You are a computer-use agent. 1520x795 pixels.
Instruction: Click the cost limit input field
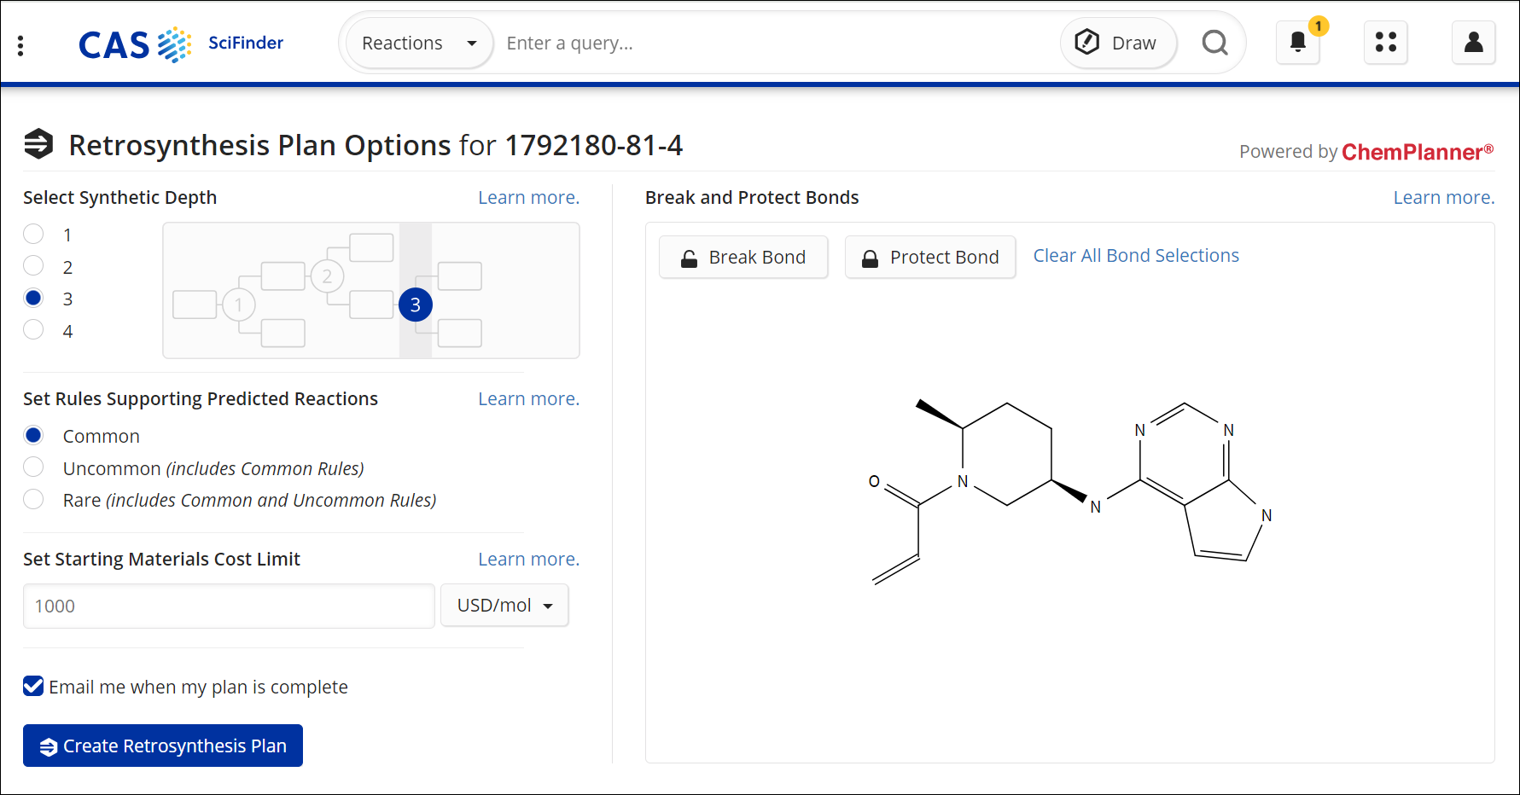tap(229, 606)
